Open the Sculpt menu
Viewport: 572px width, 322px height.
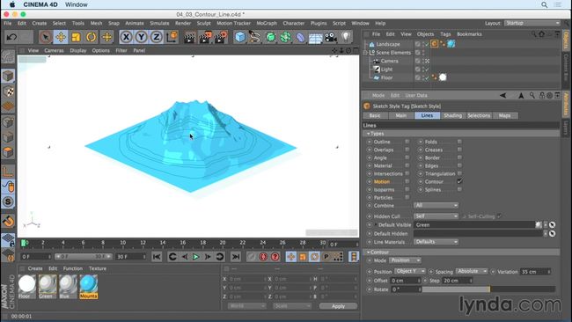203,23
